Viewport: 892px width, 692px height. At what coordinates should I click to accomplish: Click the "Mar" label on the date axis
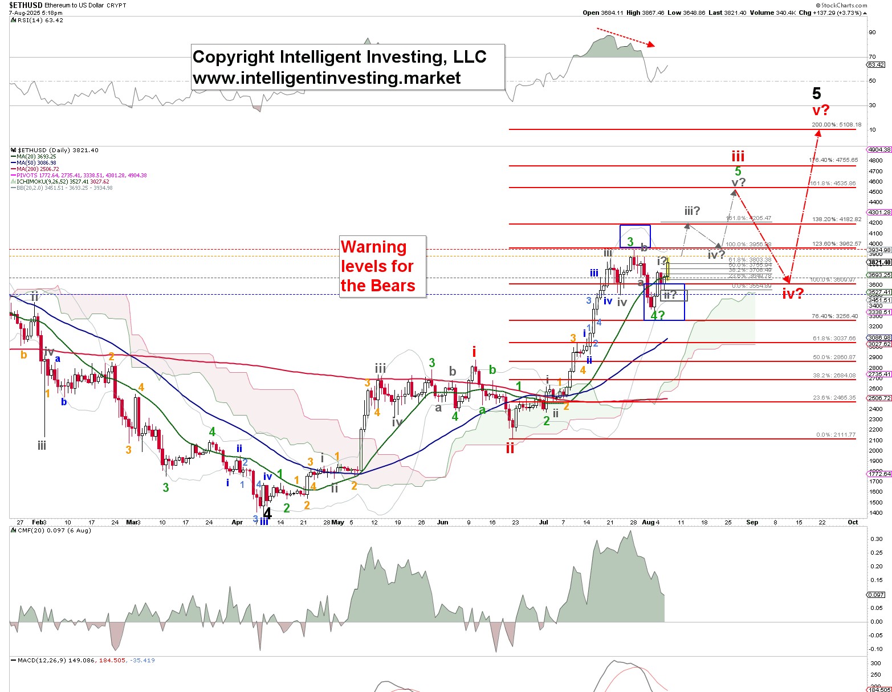tap(132, 522)
